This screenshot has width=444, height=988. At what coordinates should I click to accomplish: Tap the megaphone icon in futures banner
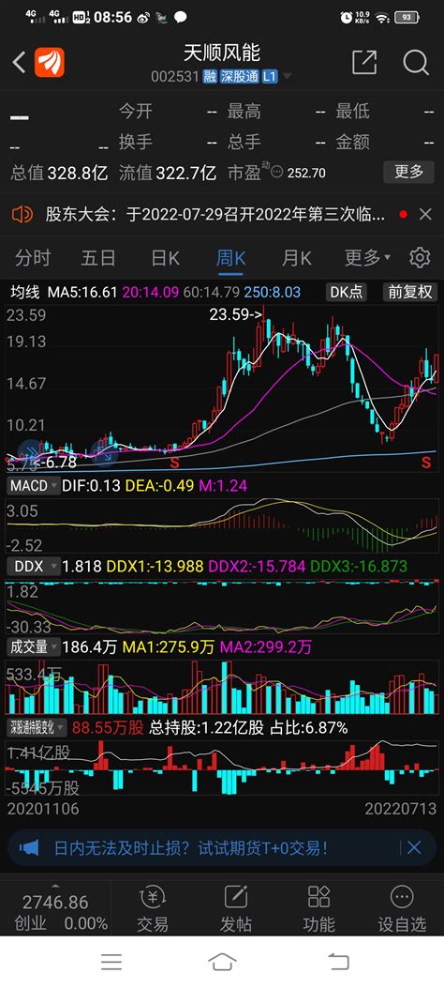pyautogui.click(x=29, y=847)
